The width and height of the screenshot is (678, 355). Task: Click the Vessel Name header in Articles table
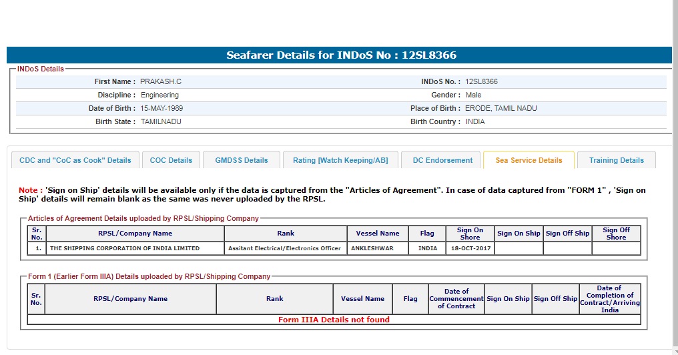(x=378, y=234)
